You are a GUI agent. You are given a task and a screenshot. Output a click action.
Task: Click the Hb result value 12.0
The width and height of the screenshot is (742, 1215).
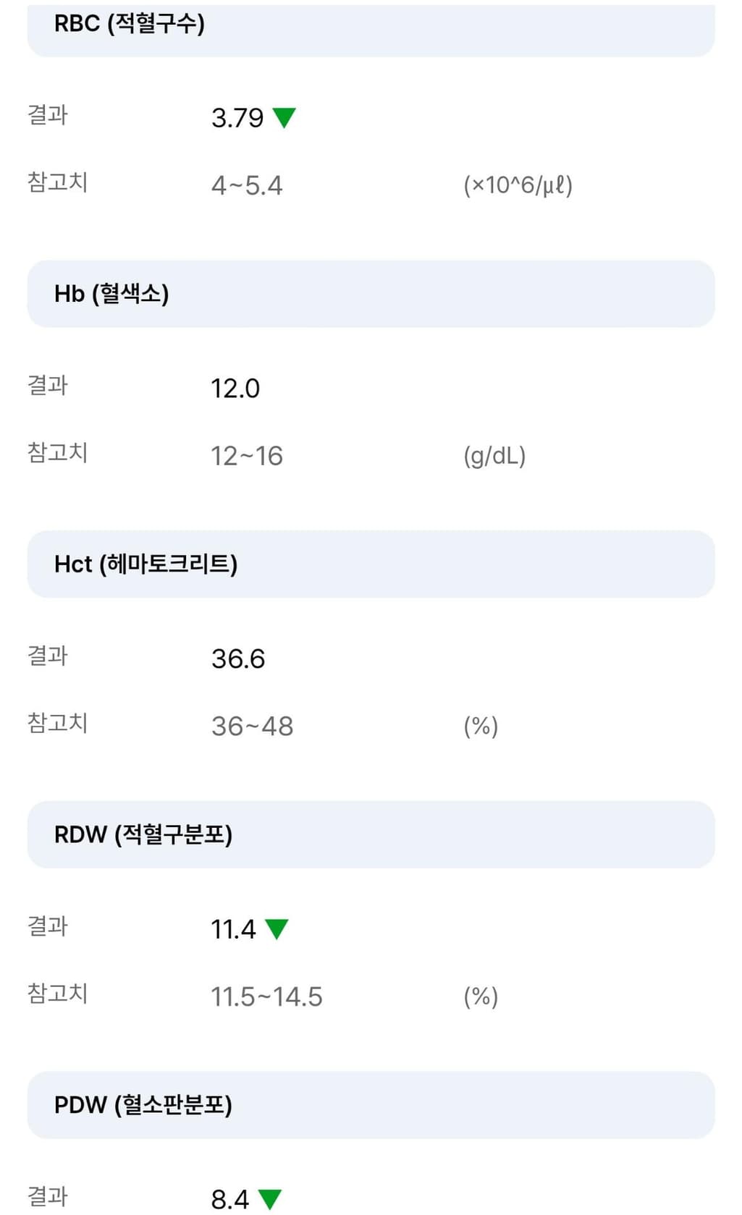tap(235, 389)
